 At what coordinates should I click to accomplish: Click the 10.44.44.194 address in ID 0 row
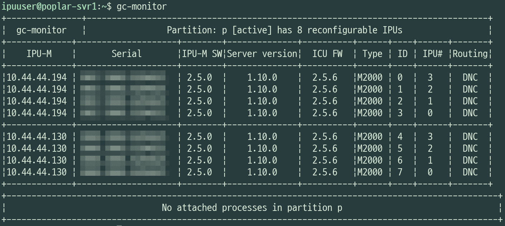(x=37, y=77)
